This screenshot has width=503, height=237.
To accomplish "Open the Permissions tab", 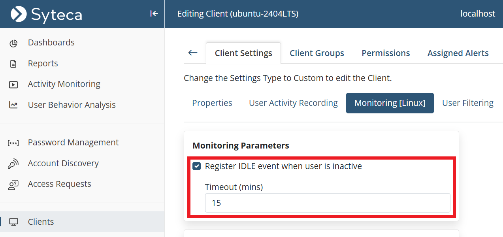I will tap(386, 53).
